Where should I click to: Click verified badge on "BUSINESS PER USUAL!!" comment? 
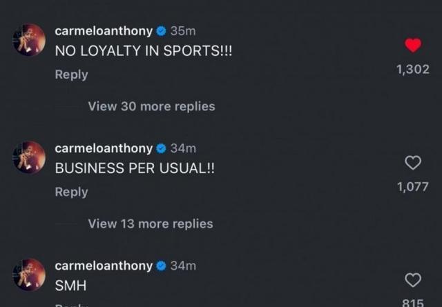tap(161, 148)
